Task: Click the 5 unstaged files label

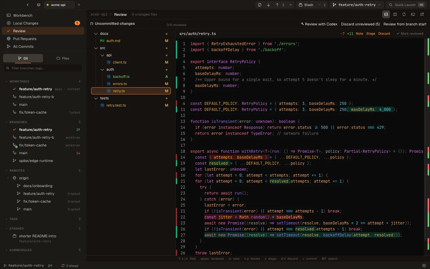Action: coord(145,14)
